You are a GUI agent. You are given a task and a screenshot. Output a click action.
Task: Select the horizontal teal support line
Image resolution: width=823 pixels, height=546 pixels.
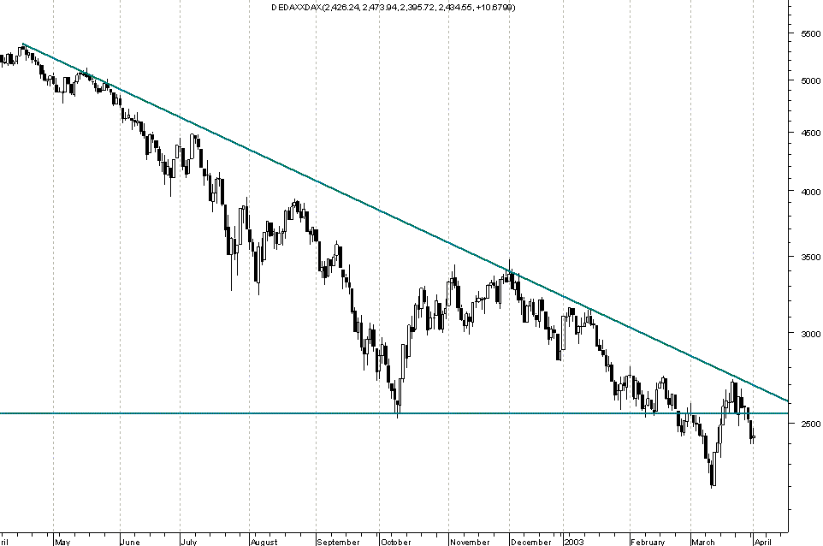pyautogui.click(x=394, y=413)
